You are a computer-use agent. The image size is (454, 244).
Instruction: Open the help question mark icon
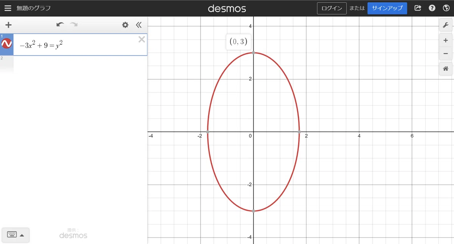[432, 8]
